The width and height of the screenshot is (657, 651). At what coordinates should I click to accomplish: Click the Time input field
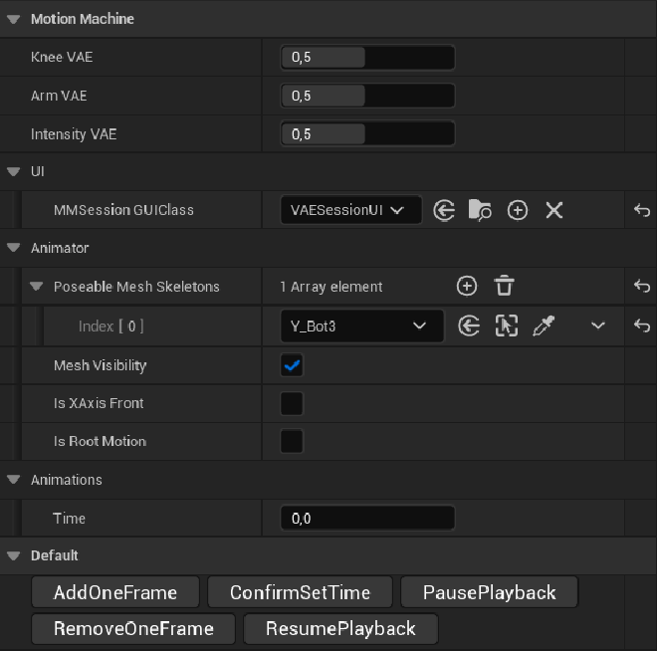pos(367,519)
